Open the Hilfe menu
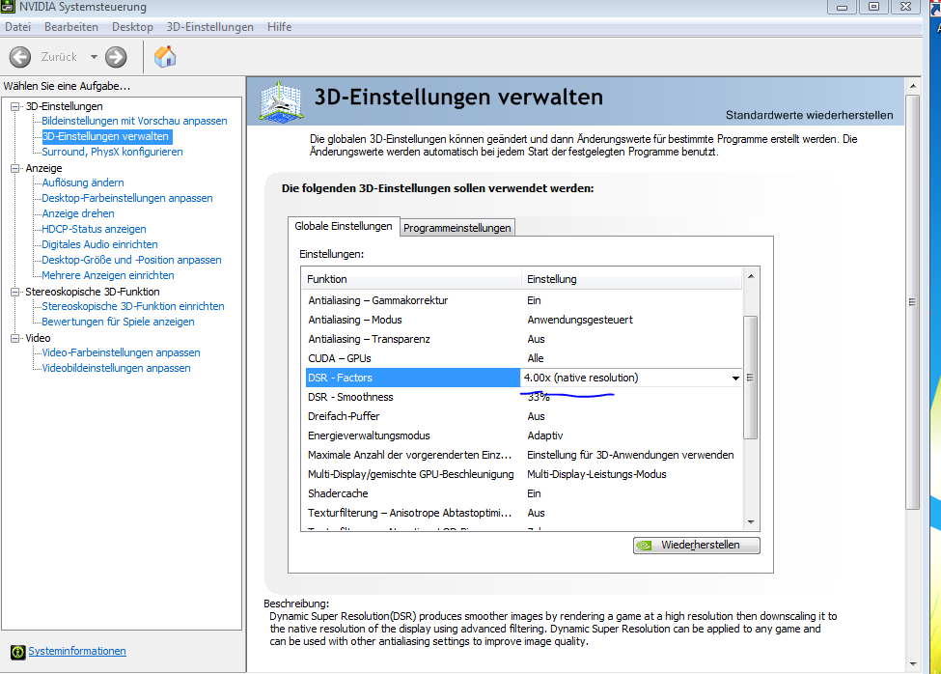Screen dimensions: 941x674 point(279,27)
